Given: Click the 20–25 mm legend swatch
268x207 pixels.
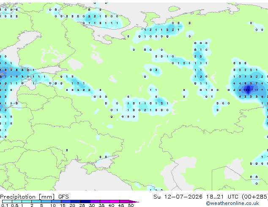Looking at the screenshot, I should [75, 202].
